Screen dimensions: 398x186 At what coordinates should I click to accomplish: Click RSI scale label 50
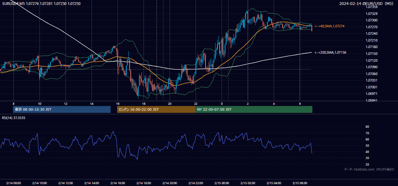click(x=367, y=145)
